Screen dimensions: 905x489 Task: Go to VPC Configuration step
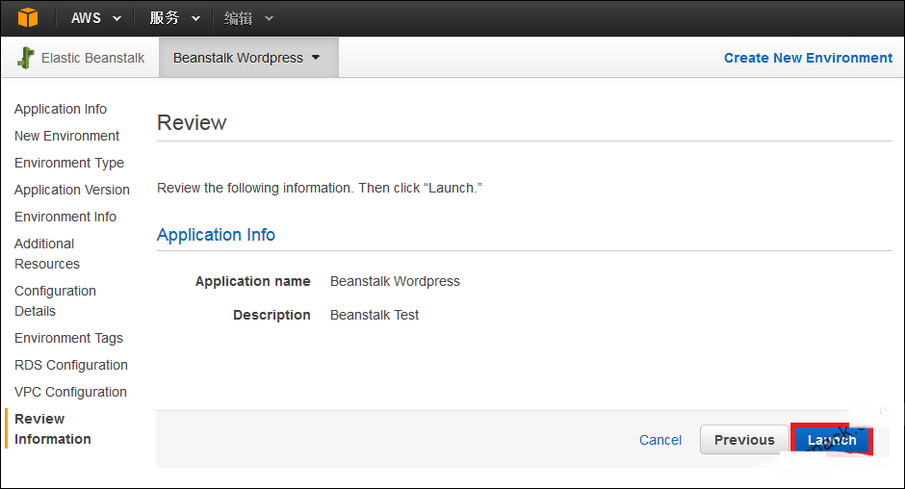pos(70,392)
